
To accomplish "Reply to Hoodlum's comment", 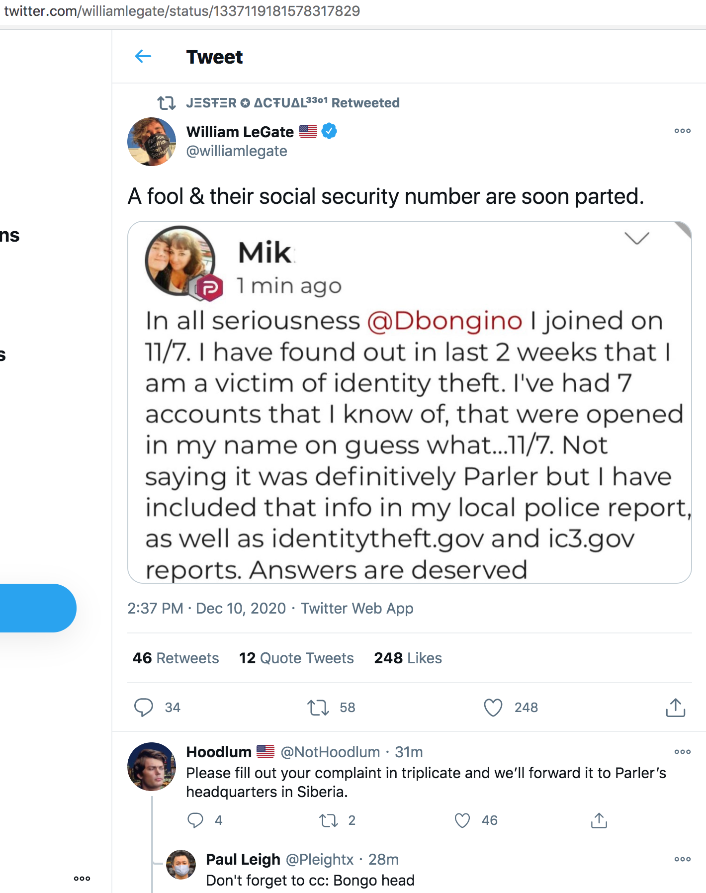I will [x=195, y=820].
